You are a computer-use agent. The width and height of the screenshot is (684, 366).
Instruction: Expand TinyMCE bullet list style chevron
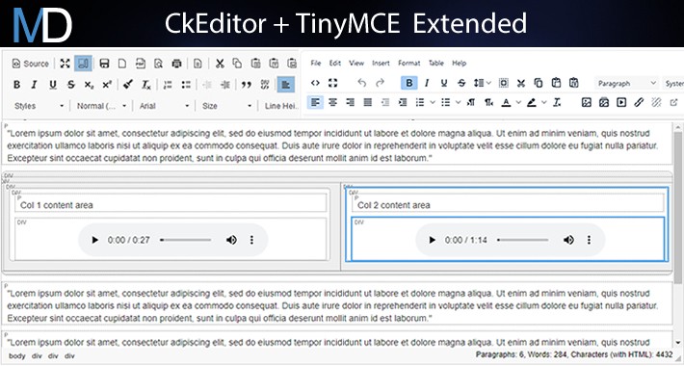(458, 102)
